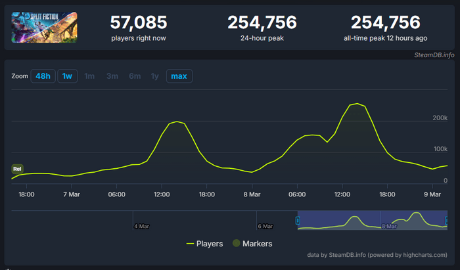Open the Split Fiction game thumbnail
Screen dimensions: 460x270
44,28
